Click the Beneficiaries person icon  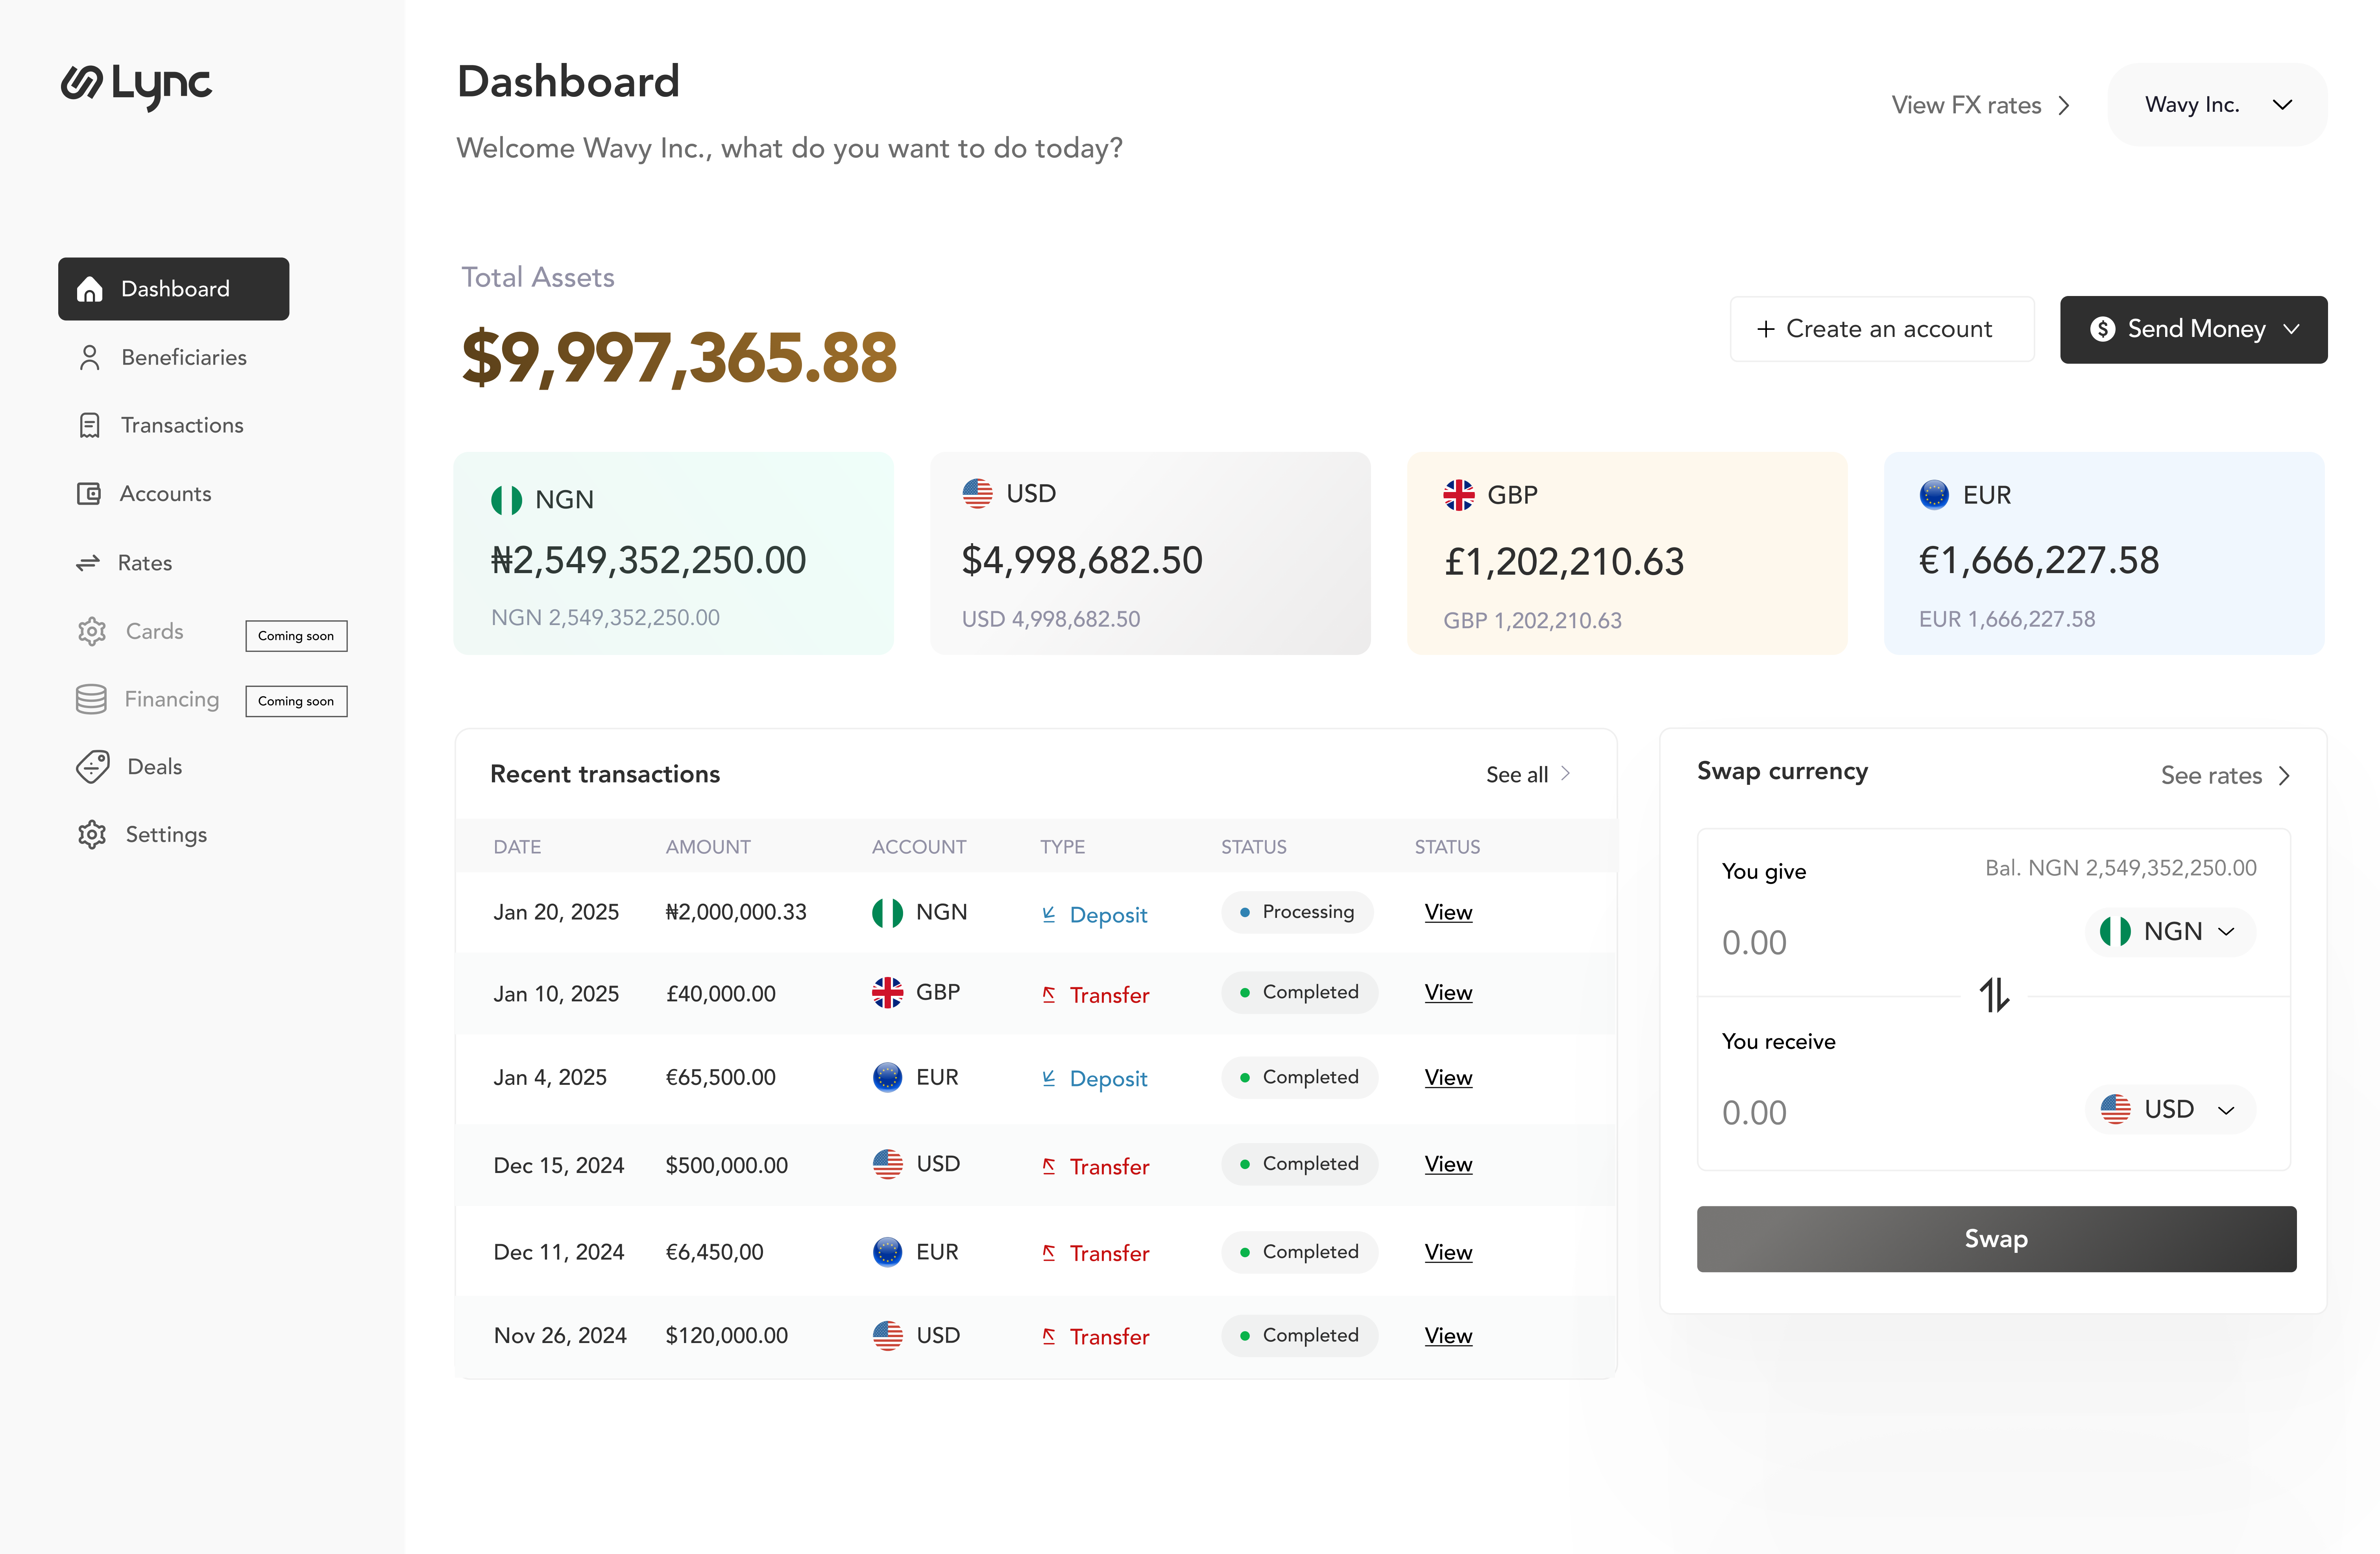pyautogui.click(x=90, y=358)
